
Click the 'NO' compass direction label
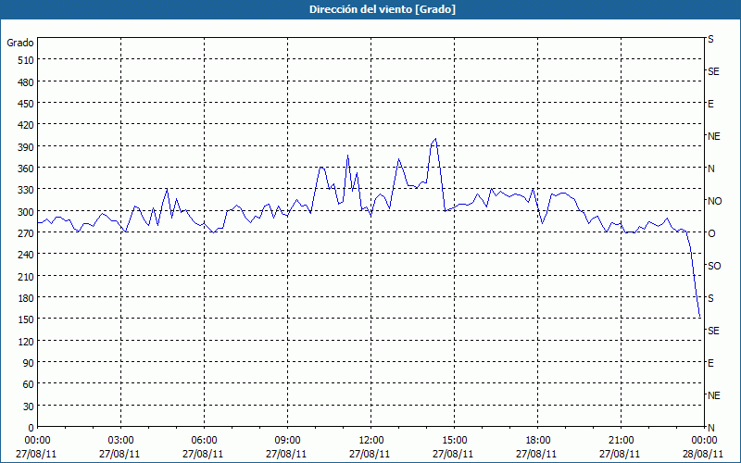714,201
